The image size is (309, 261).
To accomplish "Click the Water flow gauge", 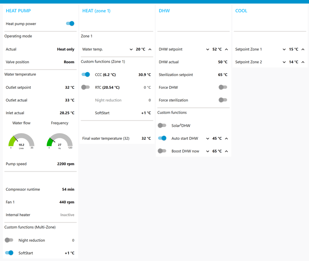I will point(21,141).
